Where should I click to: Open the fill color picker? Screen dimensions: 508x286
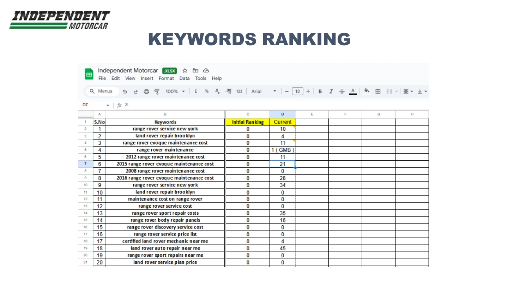coord(367,91)
